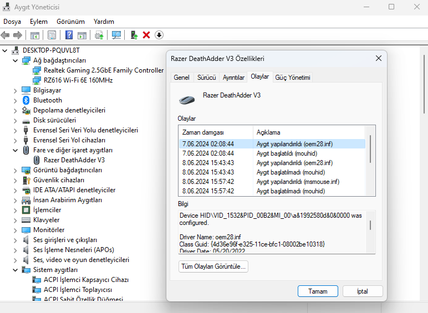Image resolution: width=428 pixels, height=313 pixels.
Task: Expand the Bilgisayar category
Action: tap(16, 90)
